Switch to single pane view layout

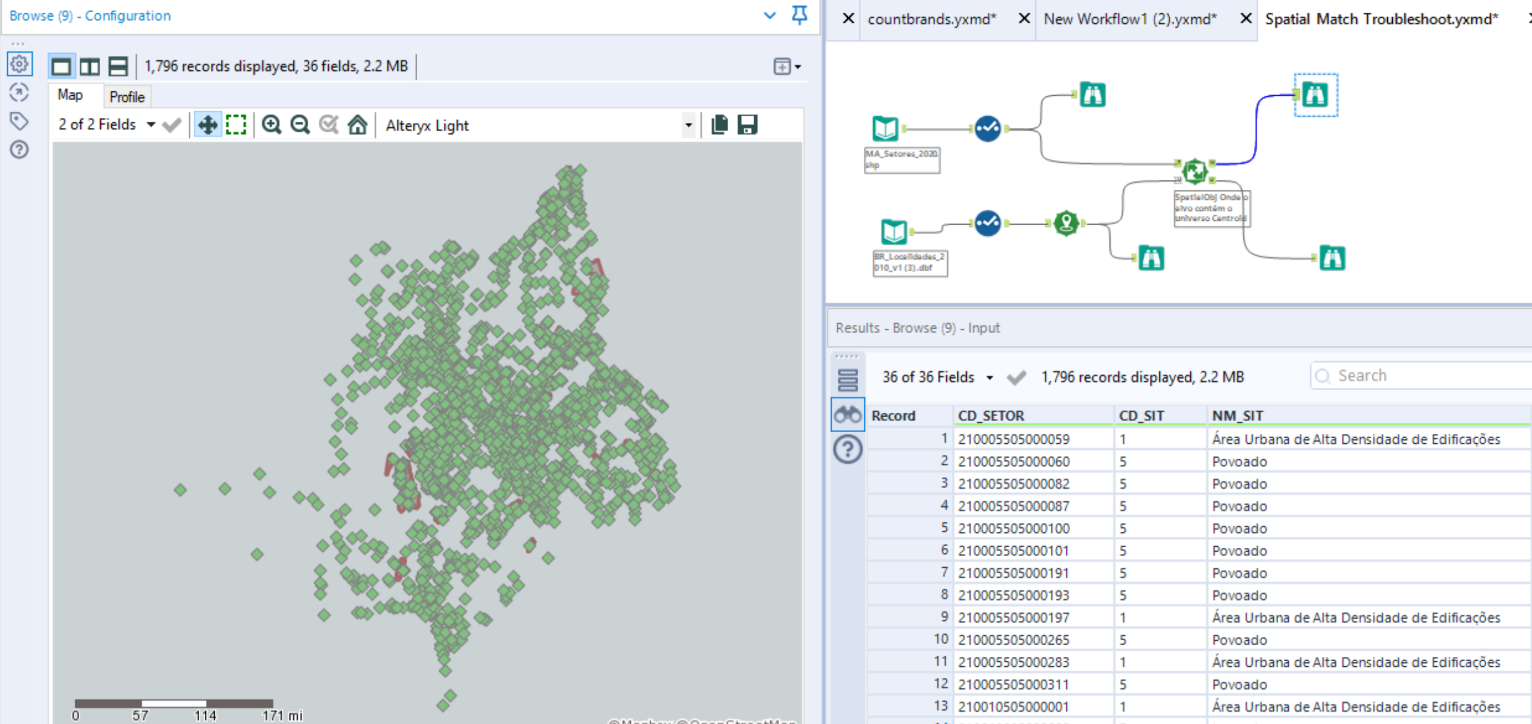click(61, 66)
